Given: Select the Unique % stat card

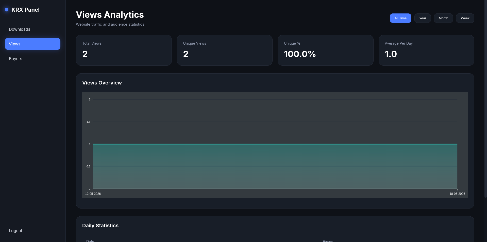Looking at the screenshot, I should click(326, 50).
